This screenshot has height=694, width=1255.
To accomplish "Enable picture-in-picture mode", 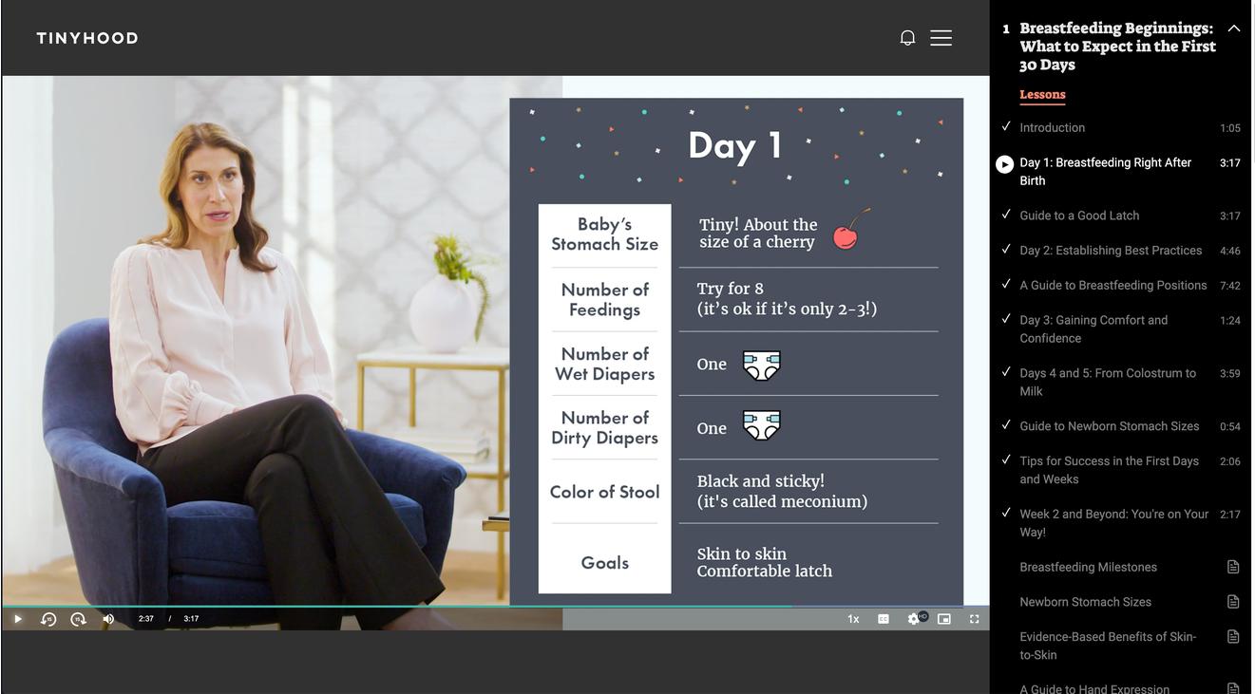I will point(944,619).
